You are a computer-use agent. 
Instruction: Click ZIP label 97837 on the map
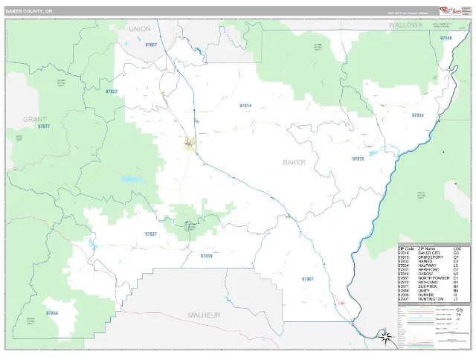[151, 234]
